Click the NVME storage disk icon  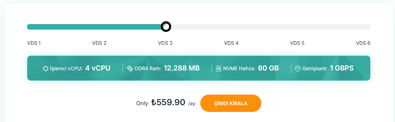[219, 68]
